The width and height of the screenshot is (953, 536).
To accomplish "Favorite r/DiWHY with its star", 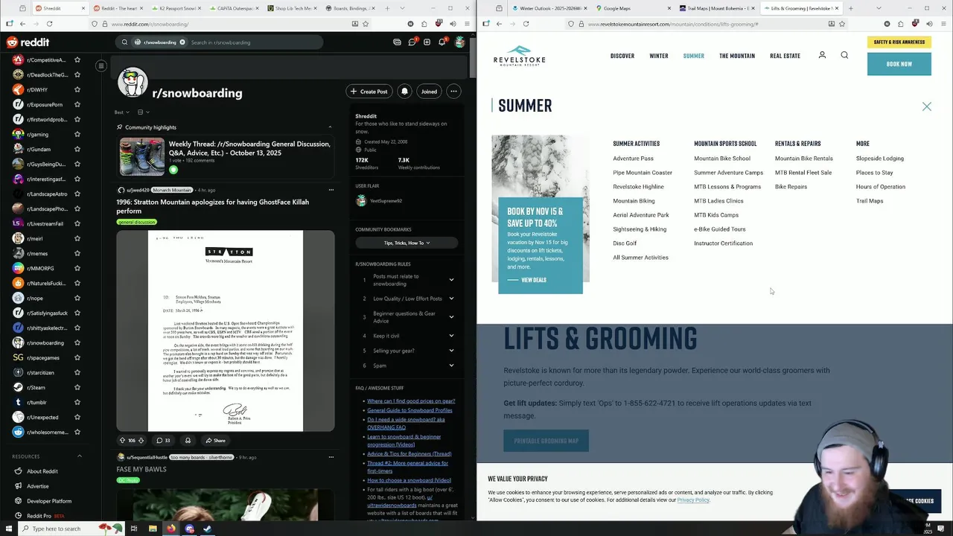I will [77, 89].
